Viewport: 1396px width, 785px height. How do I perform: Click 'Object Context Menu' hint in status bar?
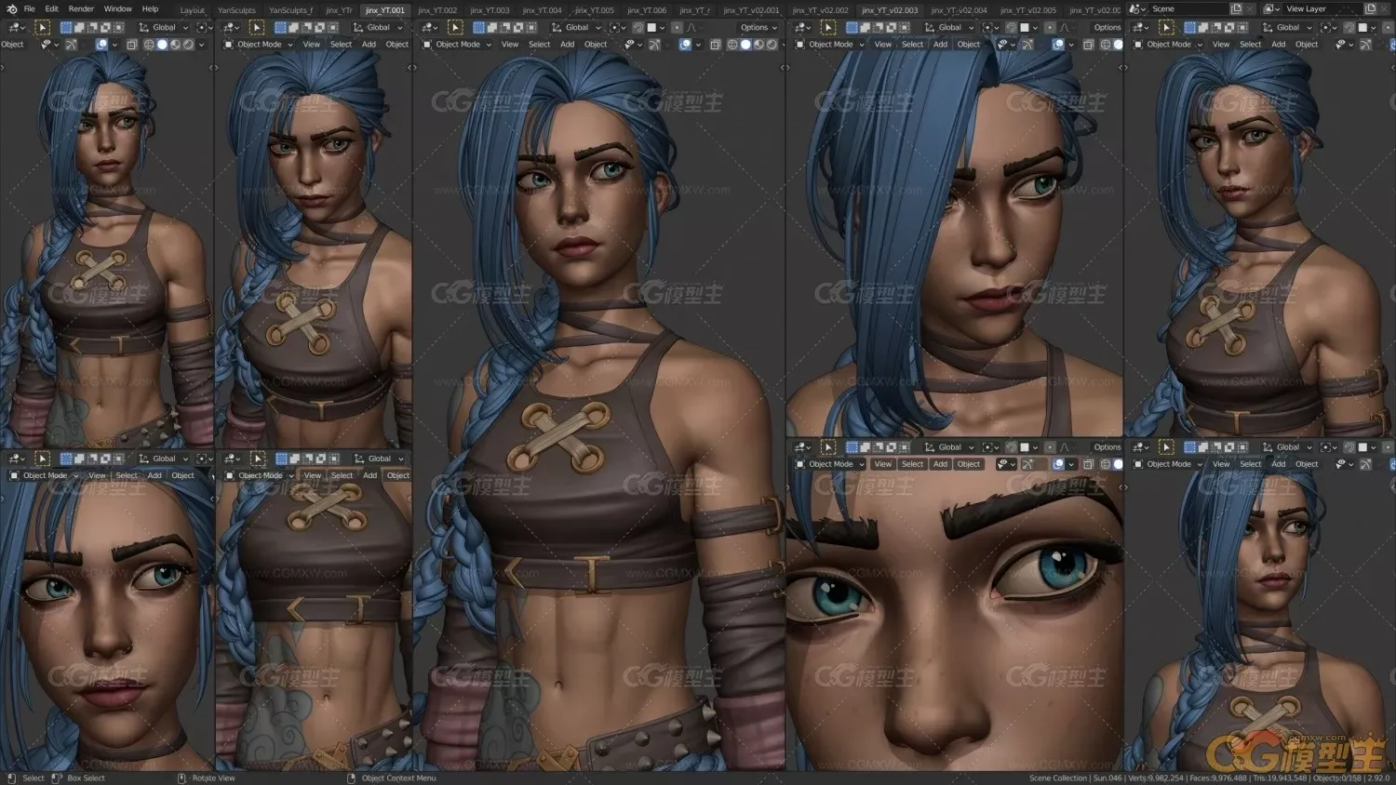coord(398,778)
